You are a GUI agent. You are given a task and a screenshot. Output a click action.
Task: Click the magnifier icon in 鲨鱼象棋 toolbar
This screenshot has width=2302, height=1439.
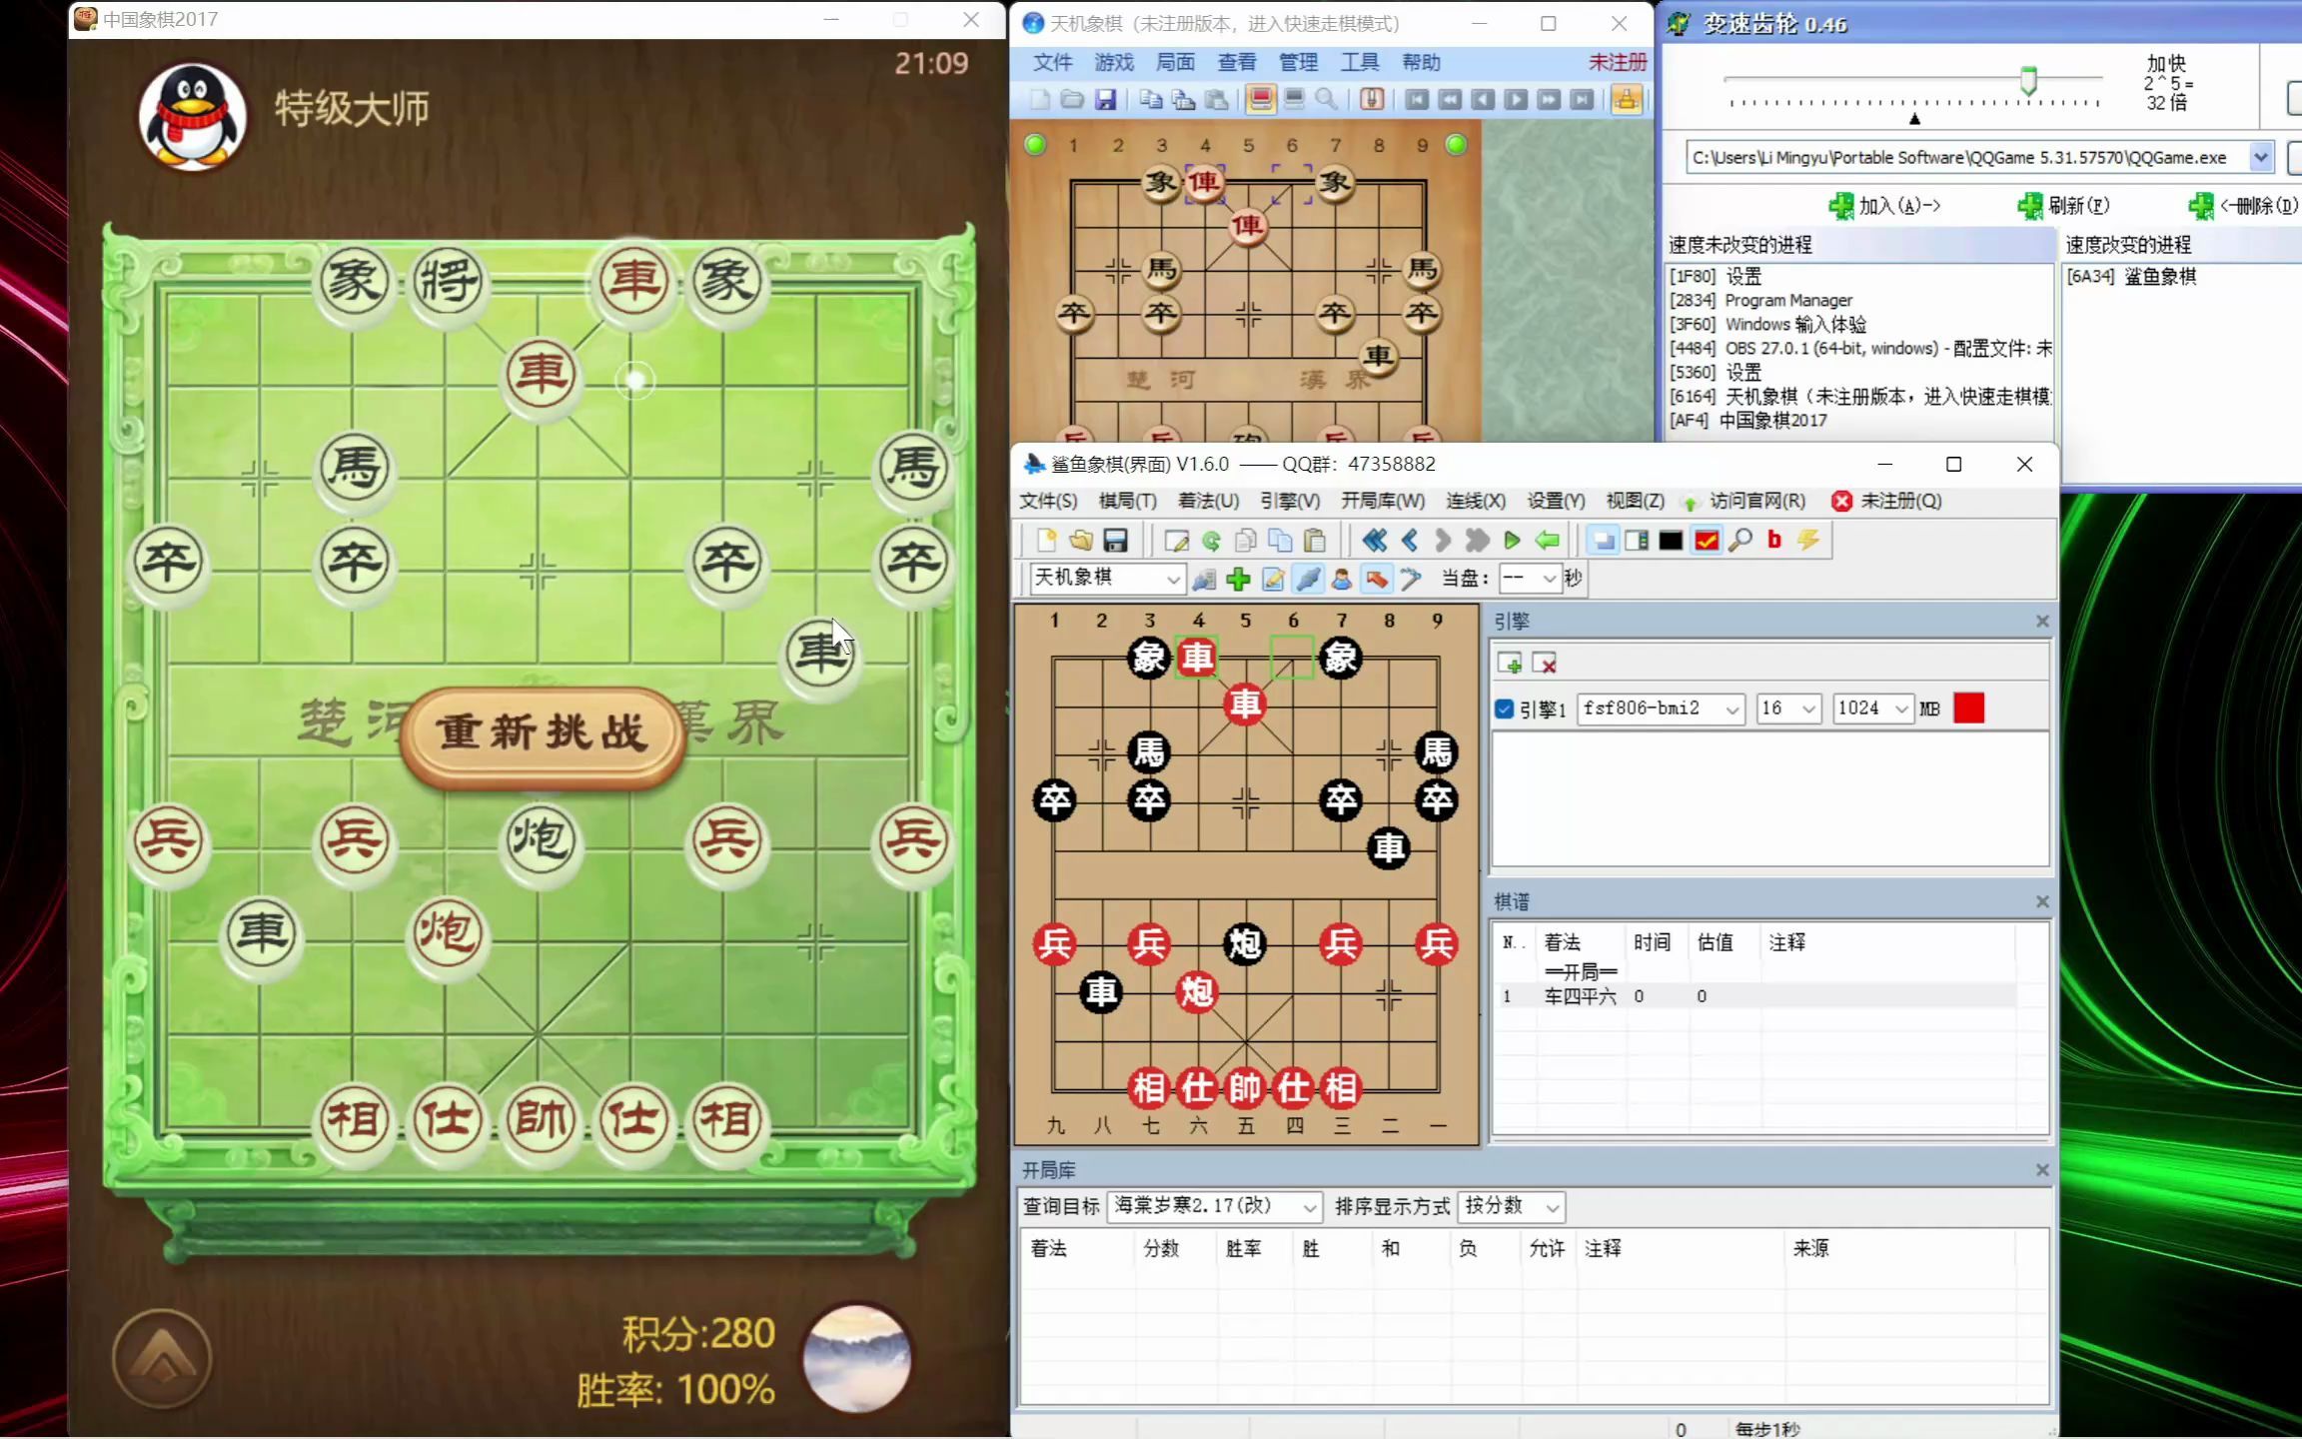[x=1739, y=541]
